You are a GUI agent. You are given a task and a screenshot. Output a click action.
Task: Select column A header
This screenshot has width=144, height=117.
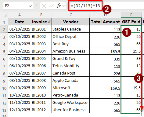[20, 15]
